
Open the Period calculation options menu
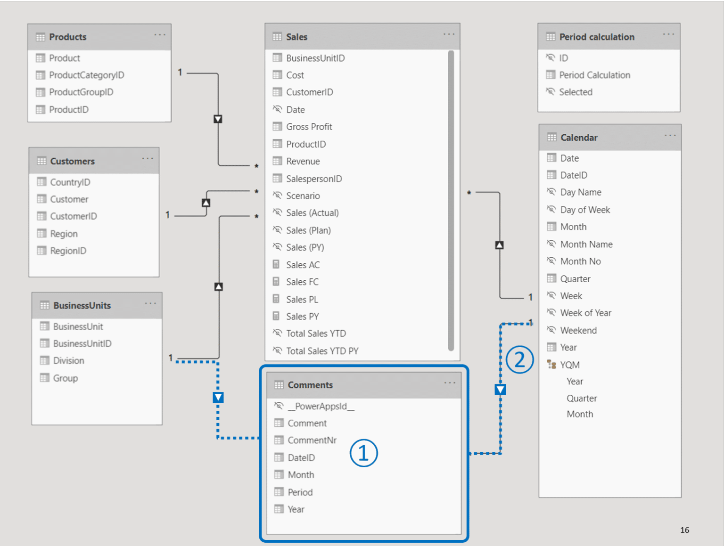click(668, 34)
